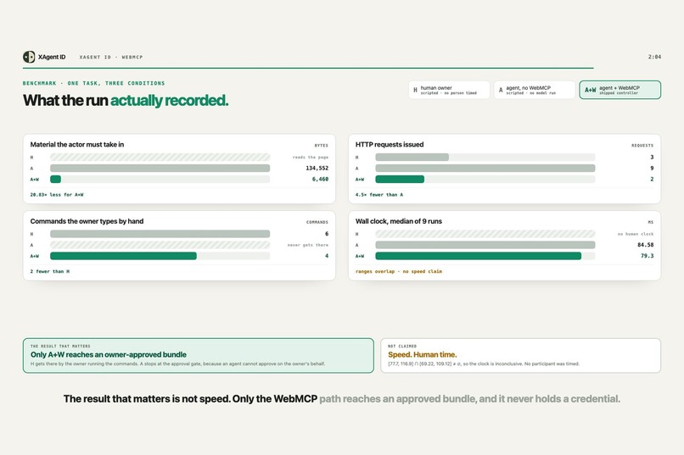
Task: Click 'Material the actor must take in' heading
Action: (x=76, y=145)
